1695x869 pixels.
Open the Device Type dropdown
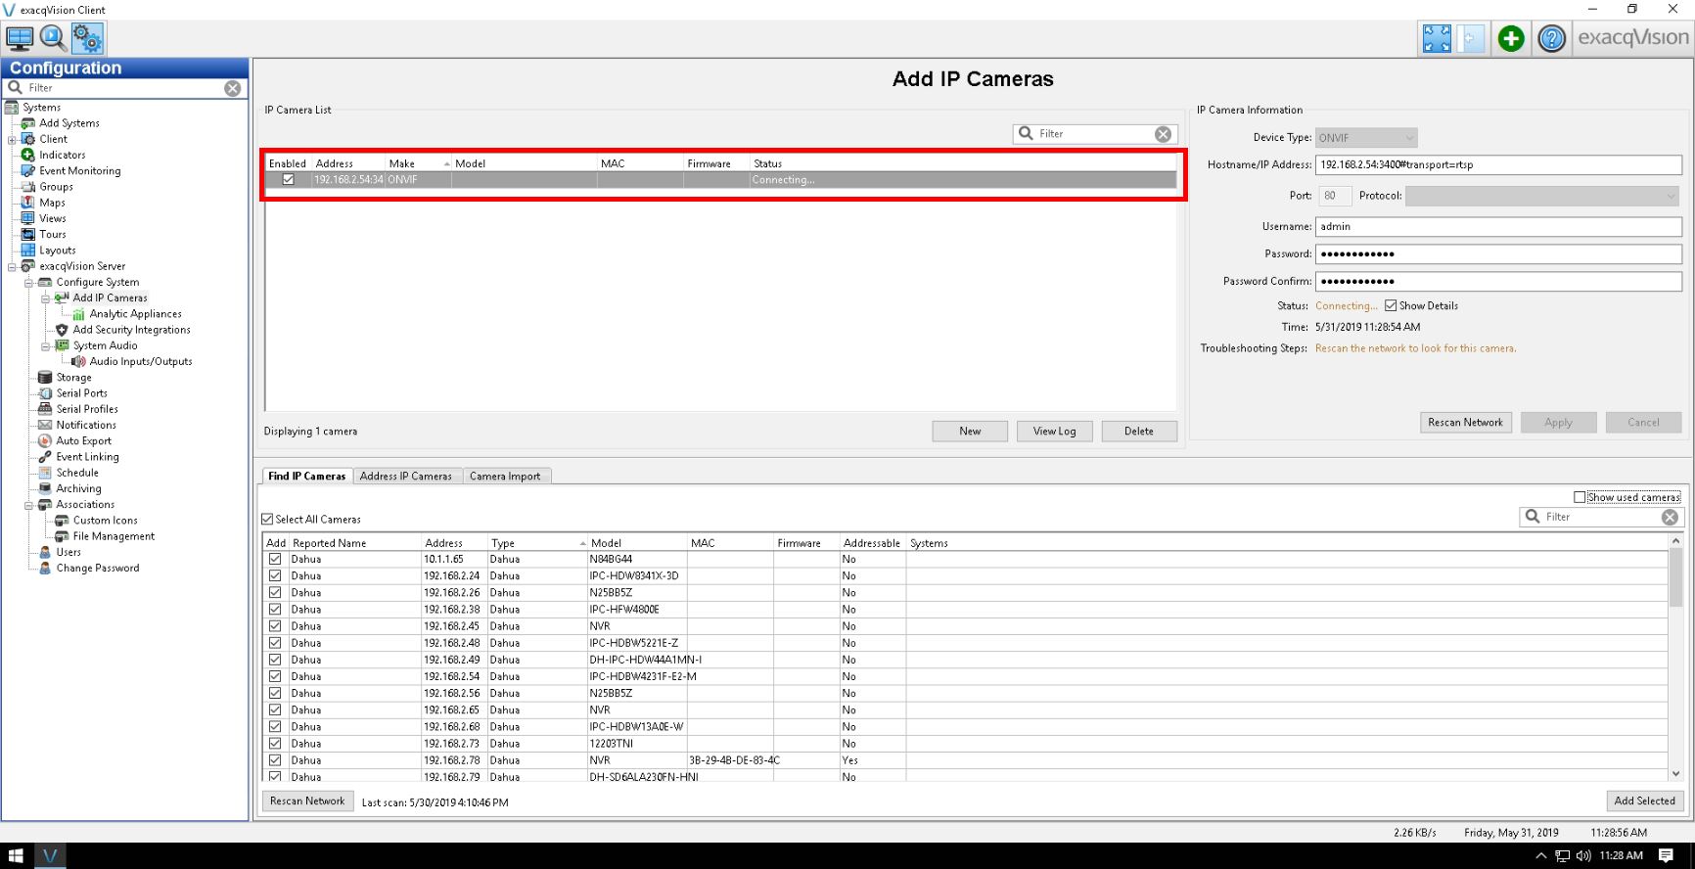point(1366,138)
